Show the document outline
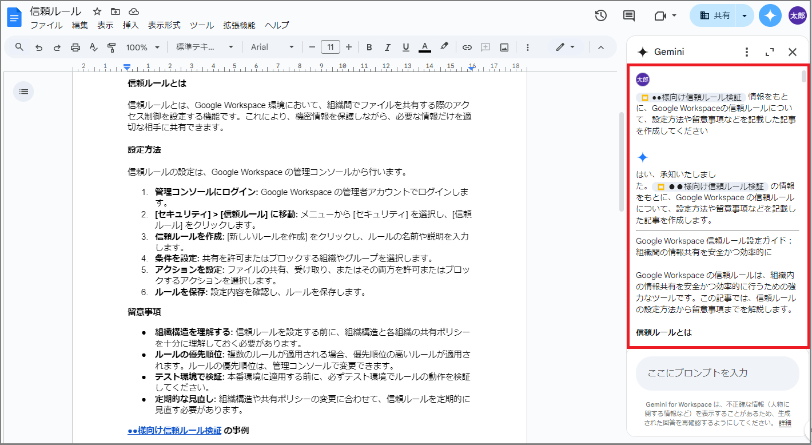The width and height of the screenshot is (812, 445). pyautogui.click(x=23, y=92)
